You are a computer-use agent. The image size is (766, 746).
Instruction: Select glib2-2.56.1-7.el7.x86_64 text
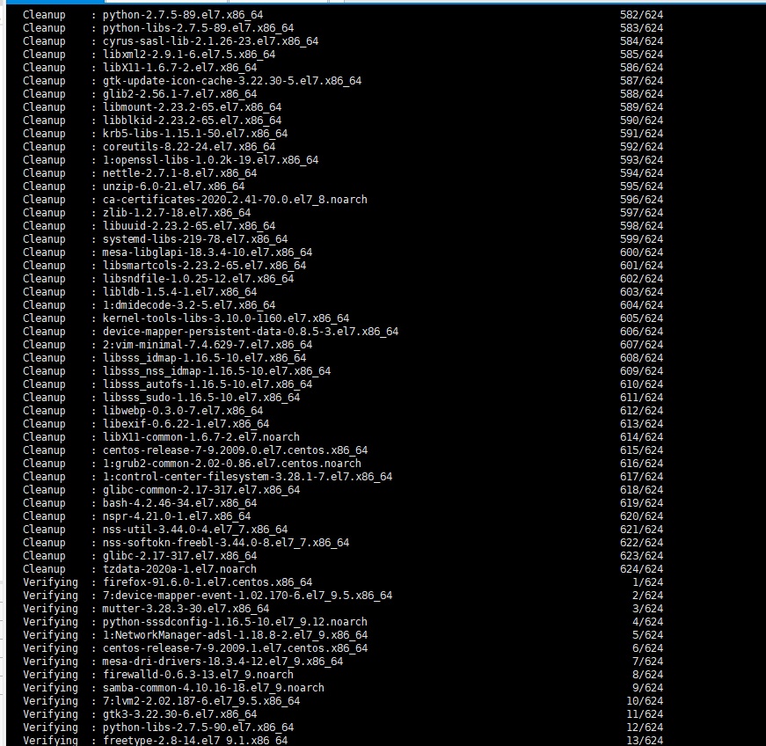(x=179, y=94)
